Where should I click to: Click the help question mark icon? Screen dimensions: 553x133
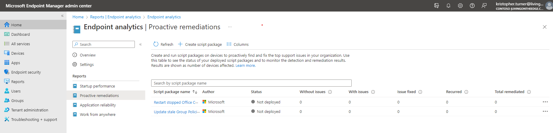(472, 6)
